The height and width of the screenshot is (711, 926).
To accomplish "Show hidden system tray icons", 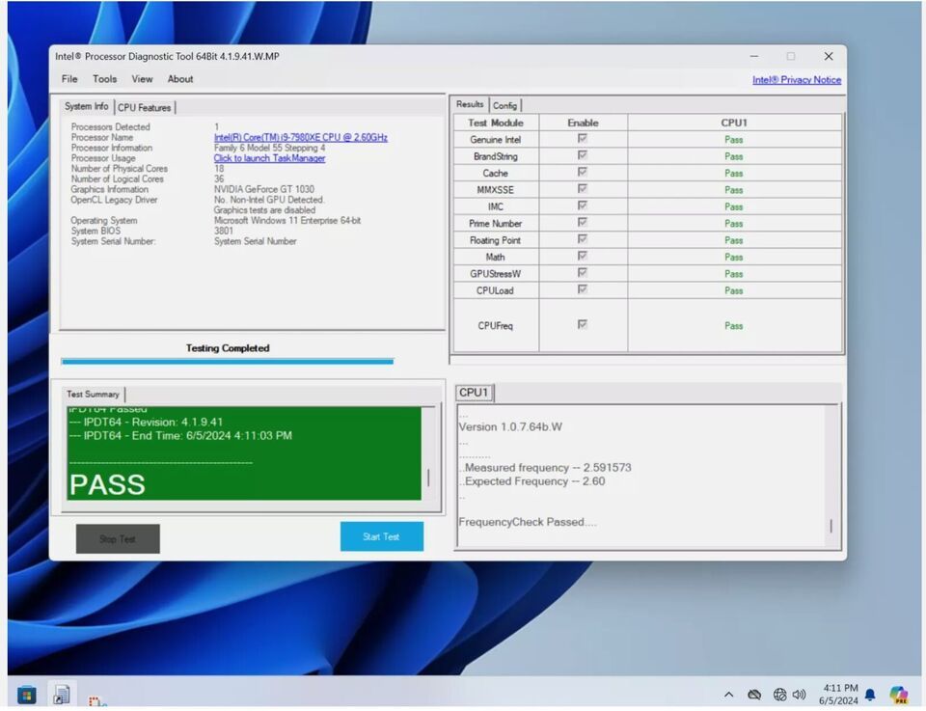I will pyautogui.click(x=729, y=695).
